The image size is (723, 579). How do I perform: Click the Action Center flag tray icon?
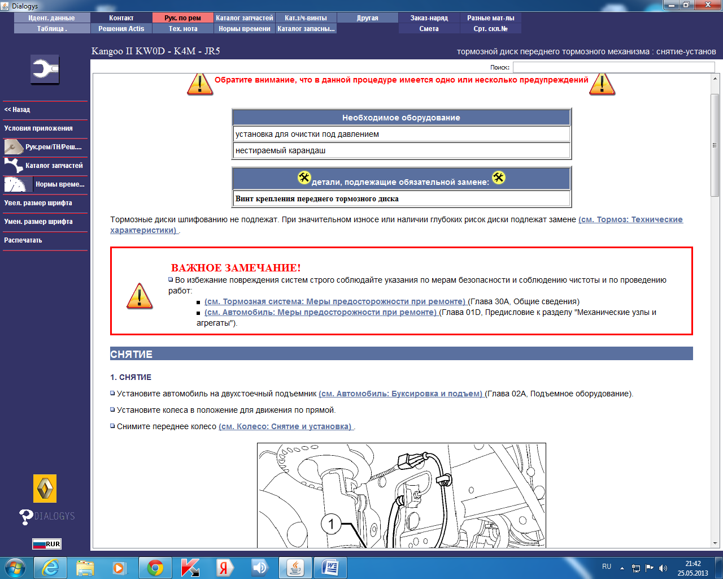coord(650,568)
